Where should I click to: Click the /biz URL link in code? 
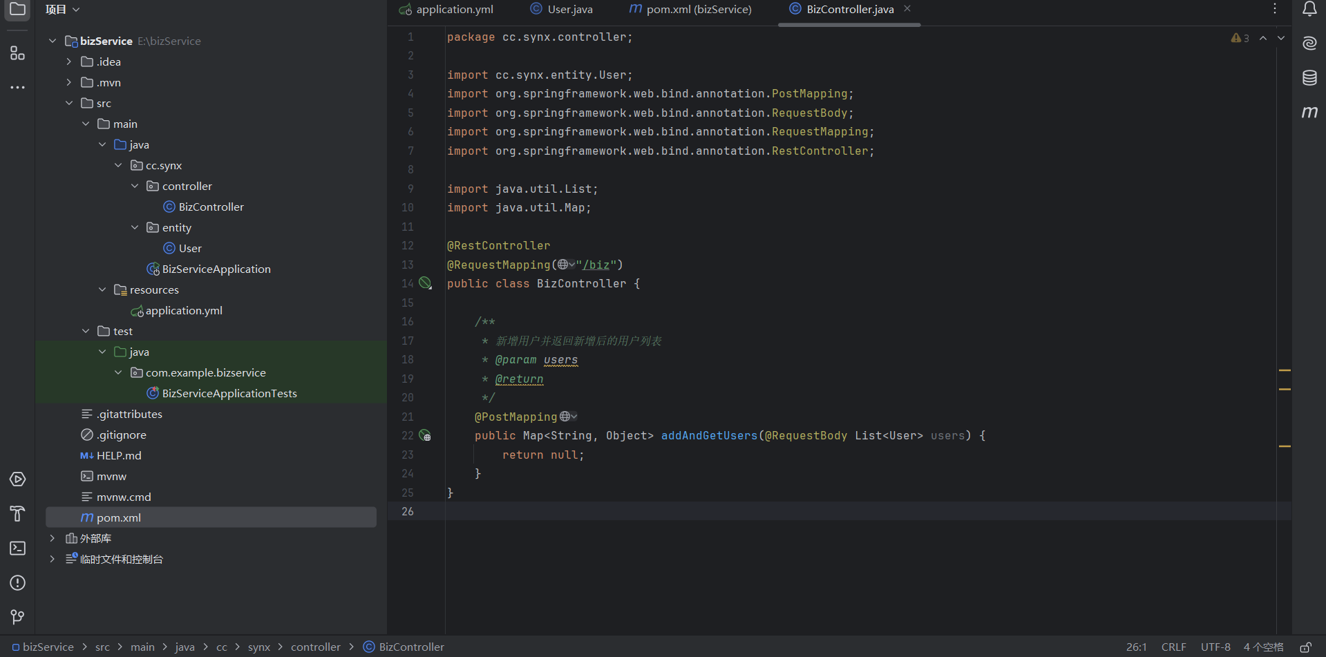click(596, 265)
